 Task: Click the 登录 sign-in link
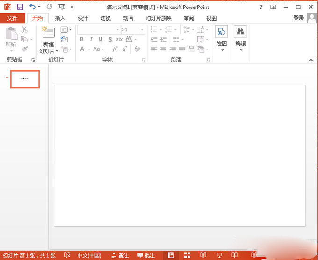pyautogui.click(x=298, y=18)
